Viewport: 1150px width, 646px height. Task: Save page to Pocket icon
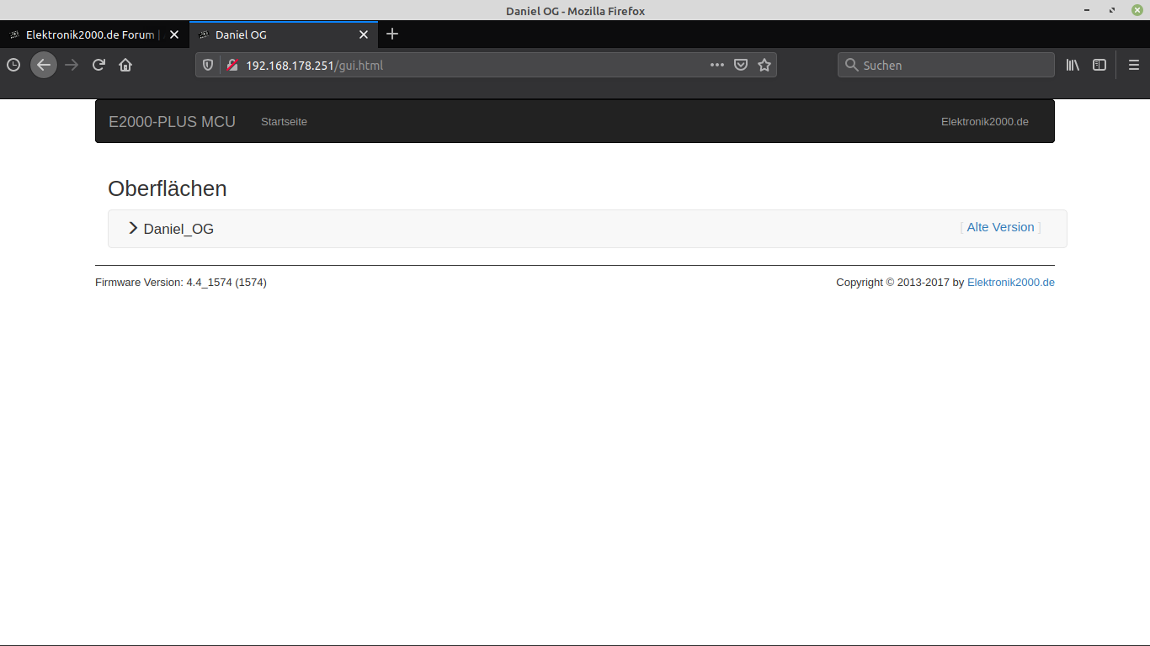(741, 65)
